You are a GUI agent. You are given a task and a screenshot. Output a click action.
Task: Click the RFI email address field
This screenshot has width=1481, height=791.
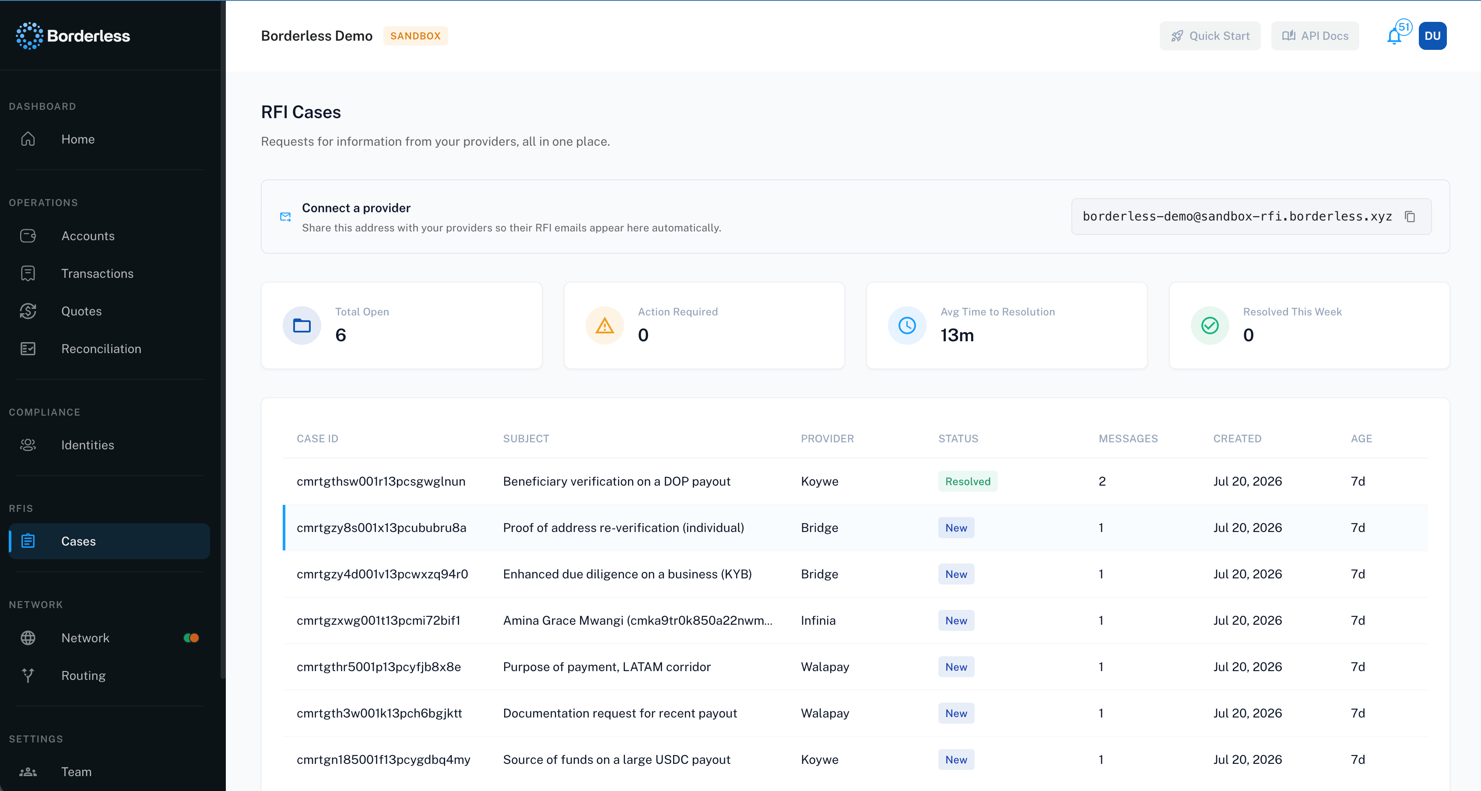(x=1251, y=216)
